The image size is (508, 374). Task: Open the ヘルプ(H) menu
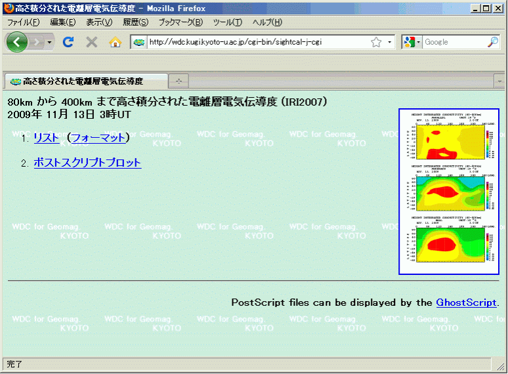pos(267,22)
